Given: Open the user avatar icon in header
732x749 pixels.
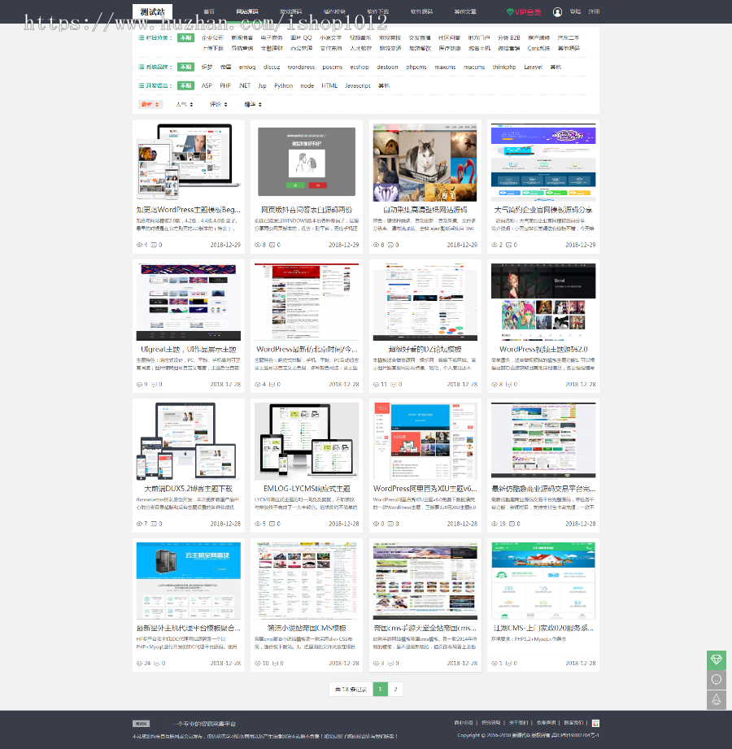Looking at the screenshot, I should [557, 12].
